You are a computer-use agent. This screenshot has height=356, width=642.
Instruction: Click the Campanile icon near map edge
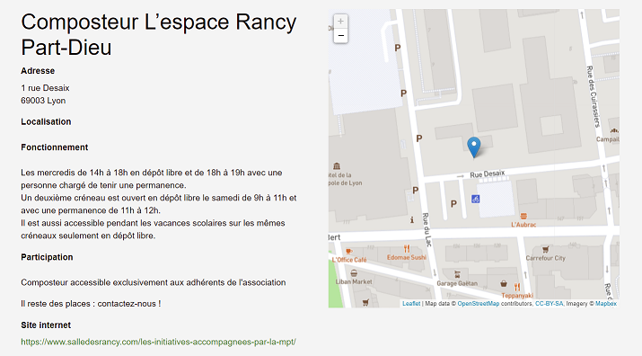(x=614, y=131)
